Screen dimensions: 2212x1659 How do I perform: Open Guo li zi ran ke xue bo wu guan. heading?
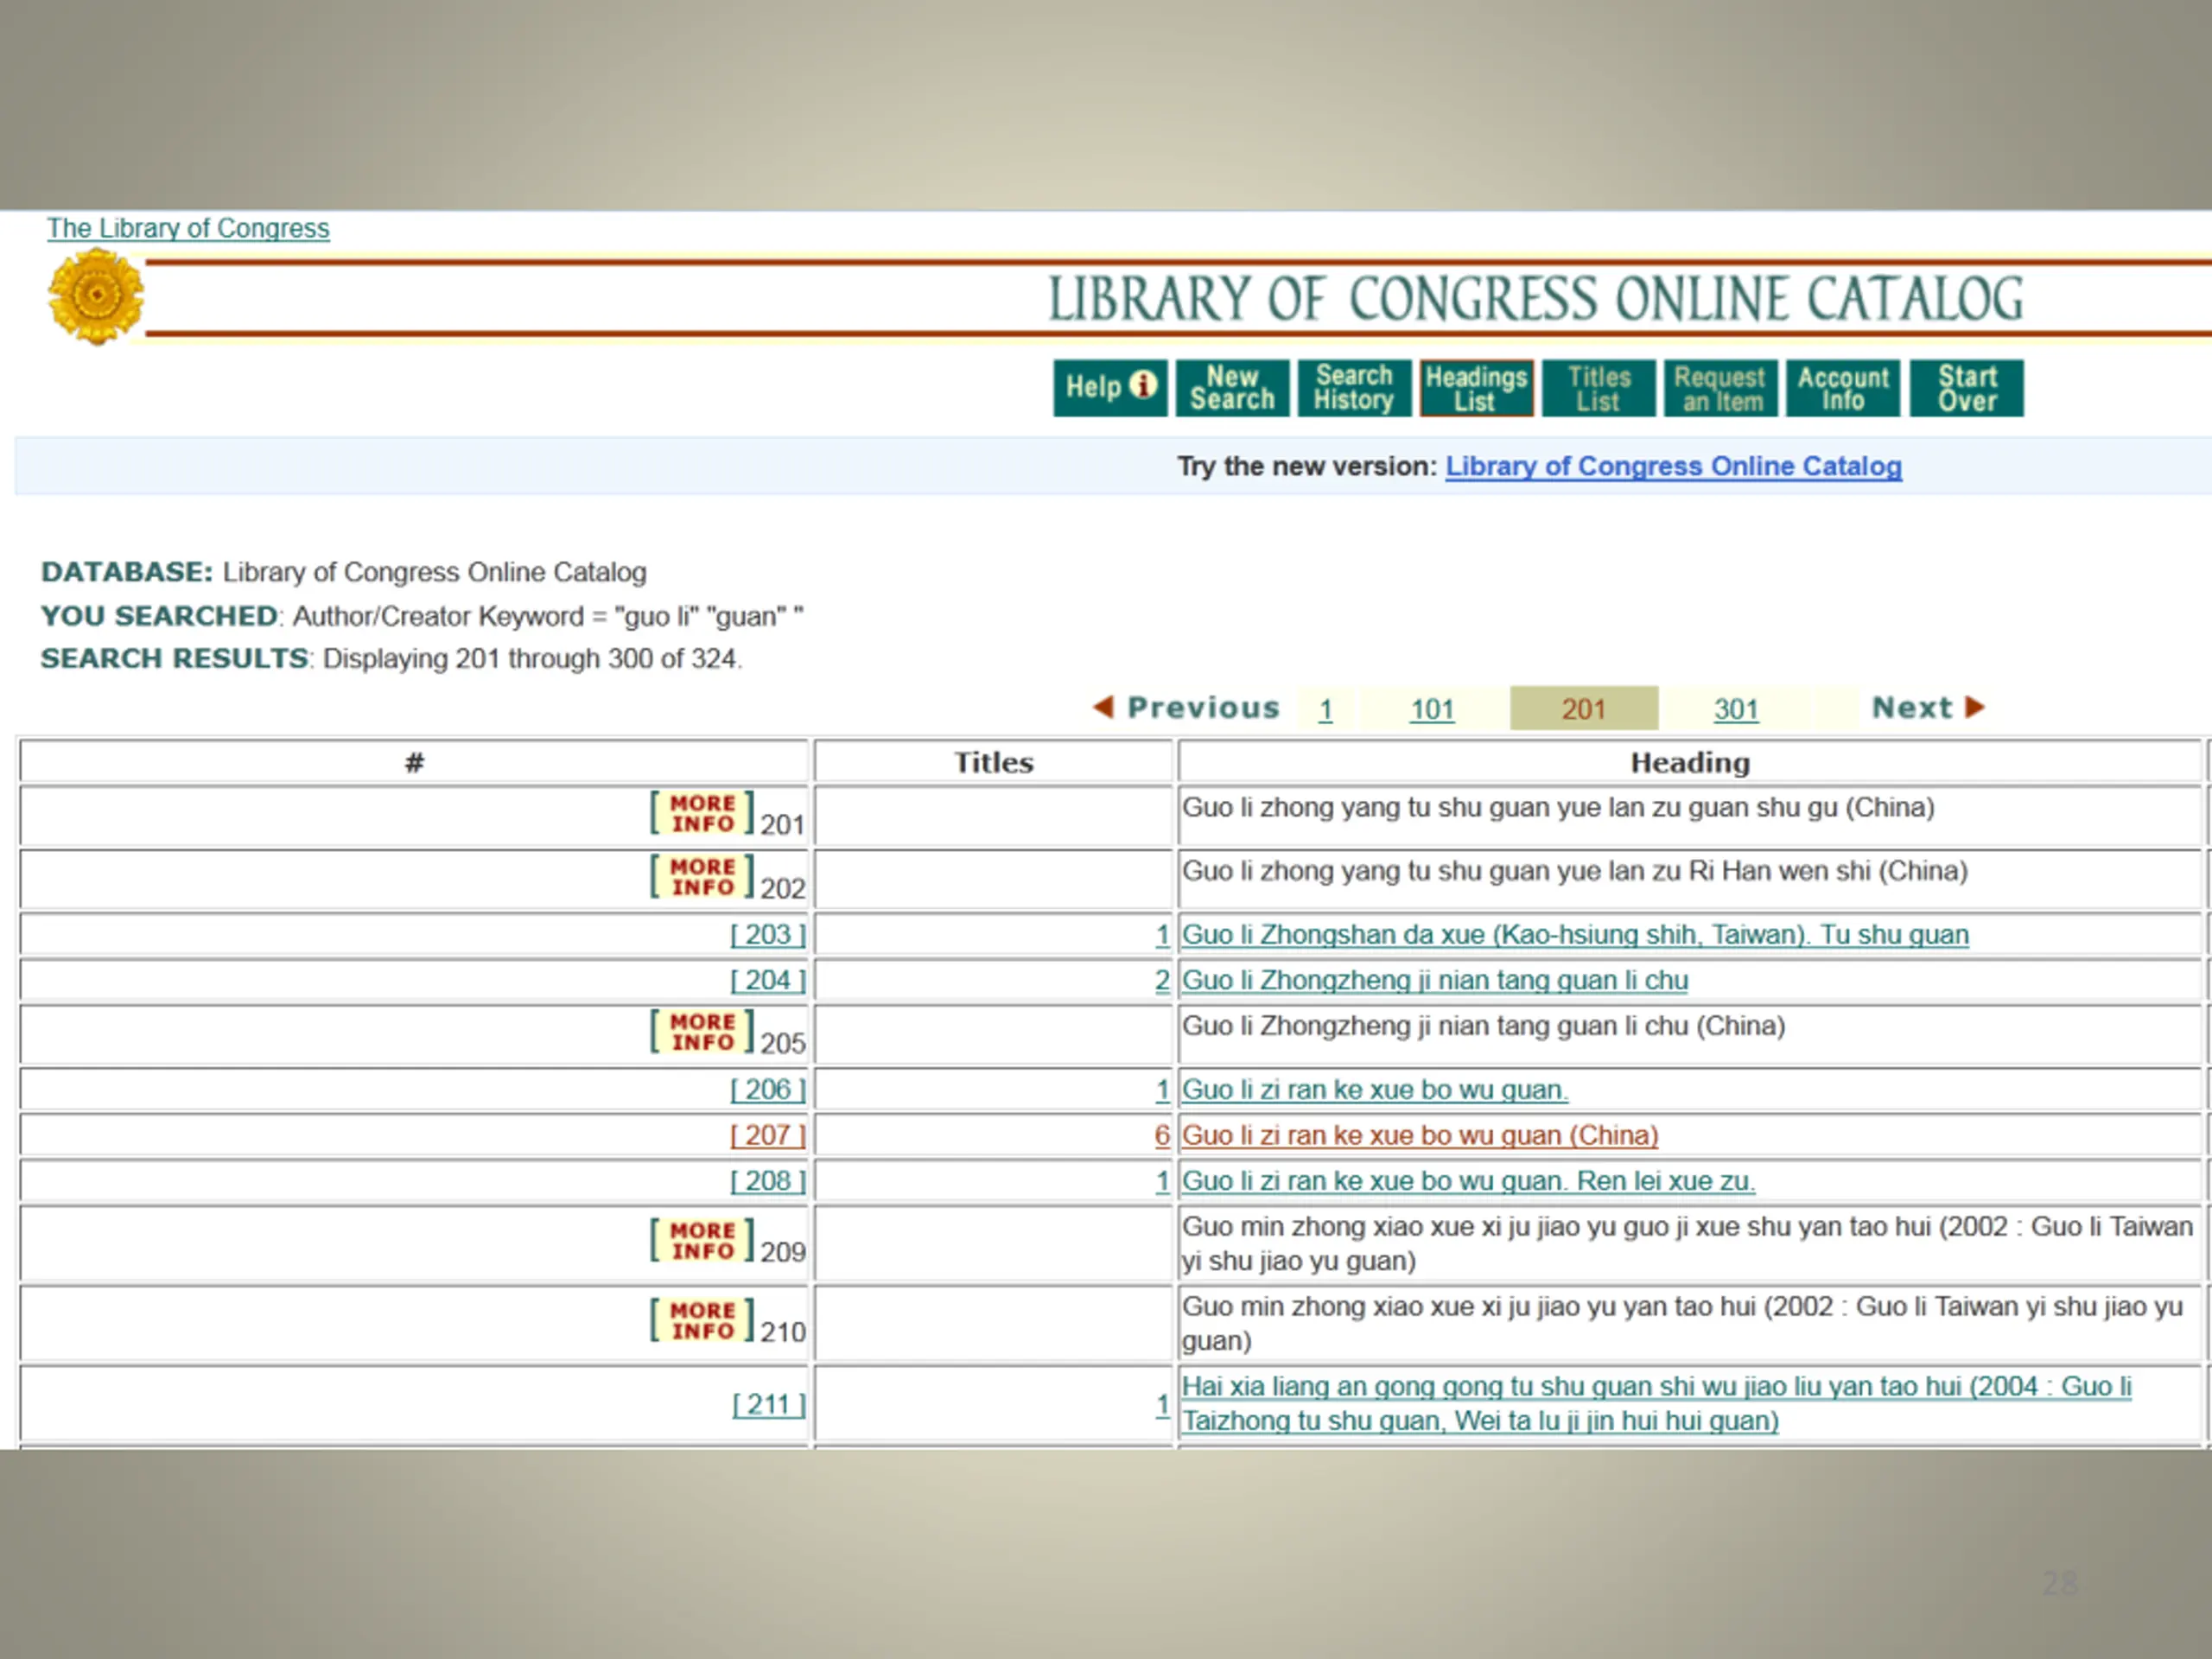1375,1089
